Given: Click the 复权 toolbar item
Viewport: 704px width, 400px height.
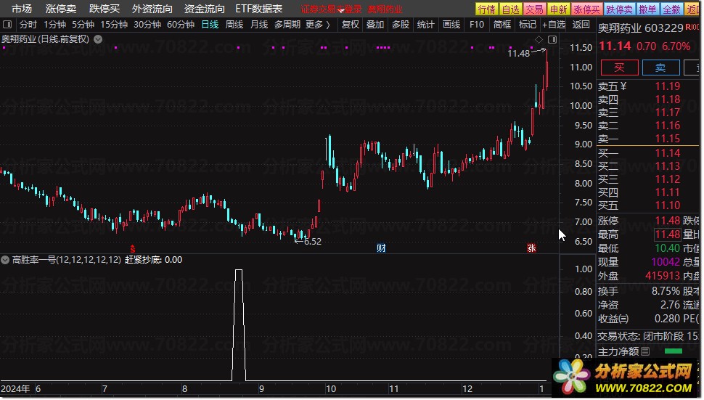Looking at the screenshot, I should 351,24.
